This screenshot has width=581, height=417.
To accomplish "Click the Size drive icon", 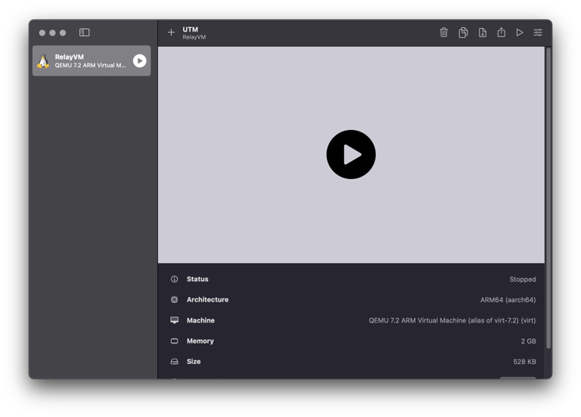I will click(x=174, y=362).
